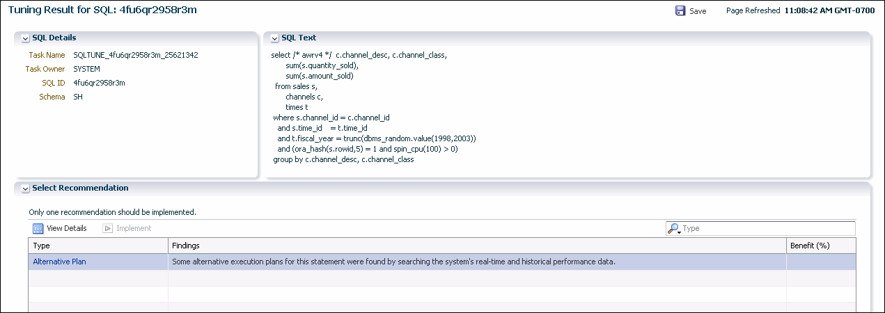Click the Implement text label
The width and height of the screenshot is (885, 313).
tap(134, 228)
